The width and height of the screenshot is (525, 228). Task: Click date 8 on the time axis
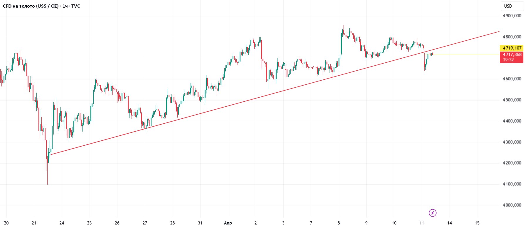tap(339, 223)
